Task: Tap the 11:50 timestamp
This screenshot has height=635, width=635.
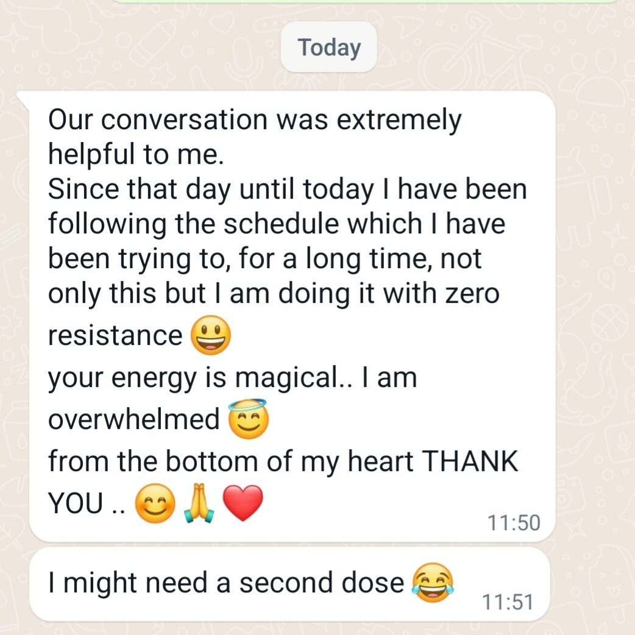Action: [x=514, y=522]
